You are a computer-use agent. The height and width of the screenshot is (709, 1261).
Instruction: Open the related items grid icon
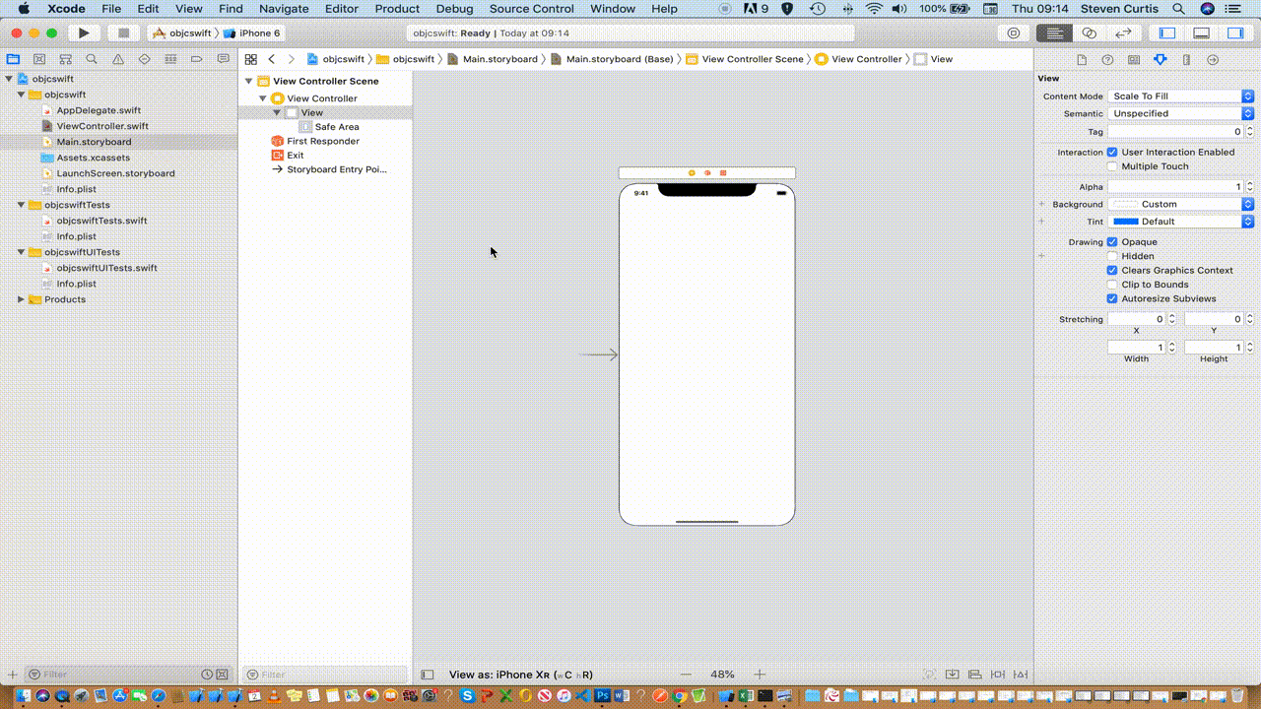pyautogui.click(x=251, y=59)
